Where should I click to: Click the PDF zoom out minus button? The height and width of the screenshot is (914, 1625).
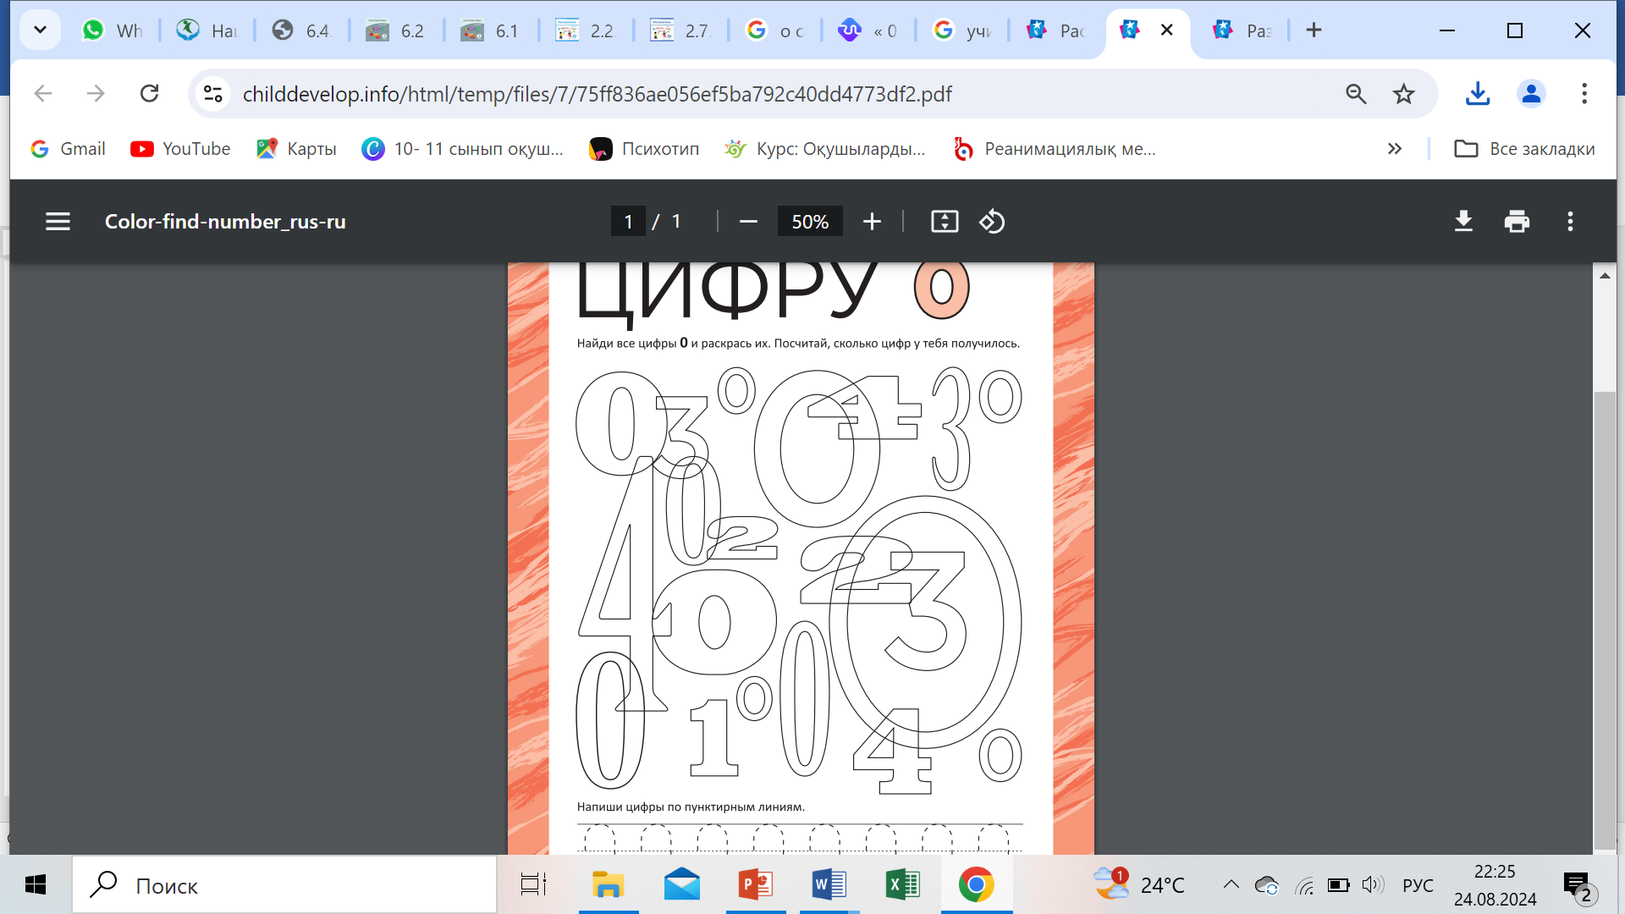[748, 222]
